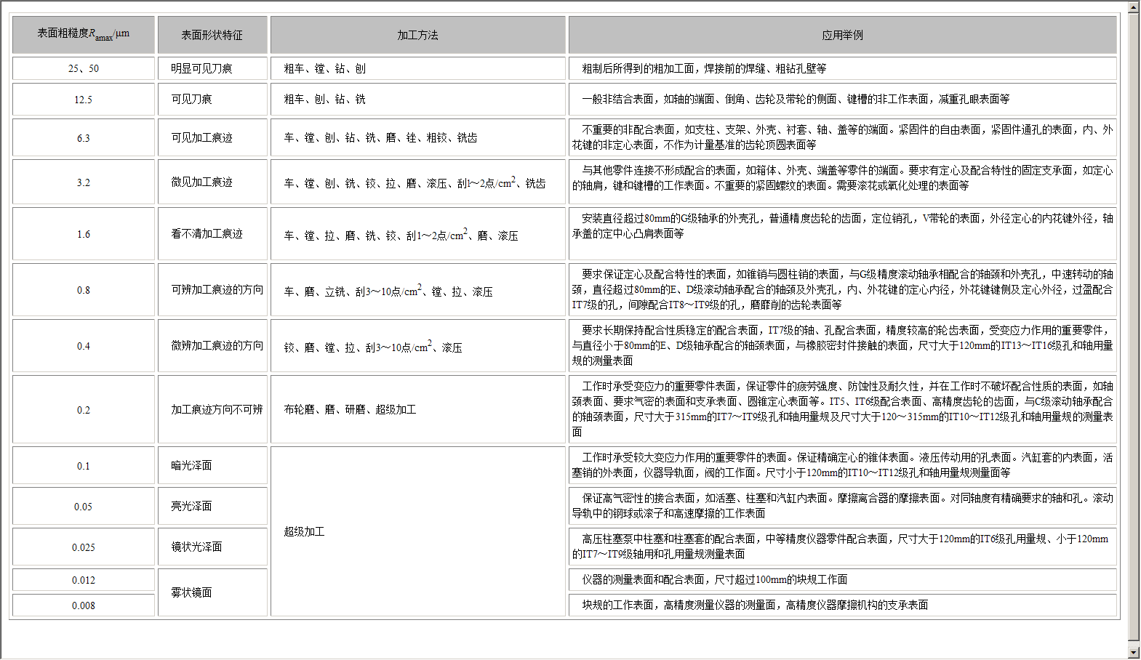Click the 镜状光泽面 cell
The image size is (1141, 660).
tap(212, 547)
